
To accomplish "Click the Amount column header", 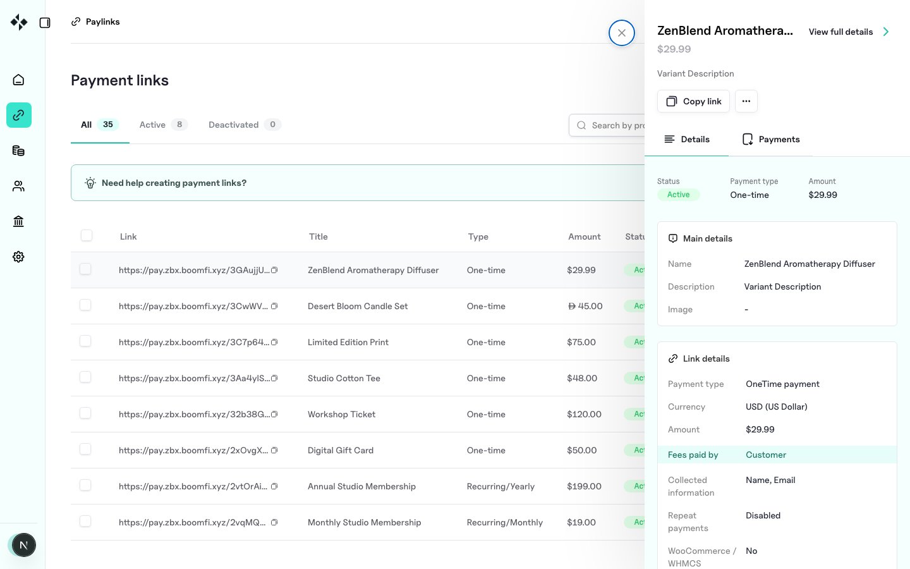I will 584,236.
